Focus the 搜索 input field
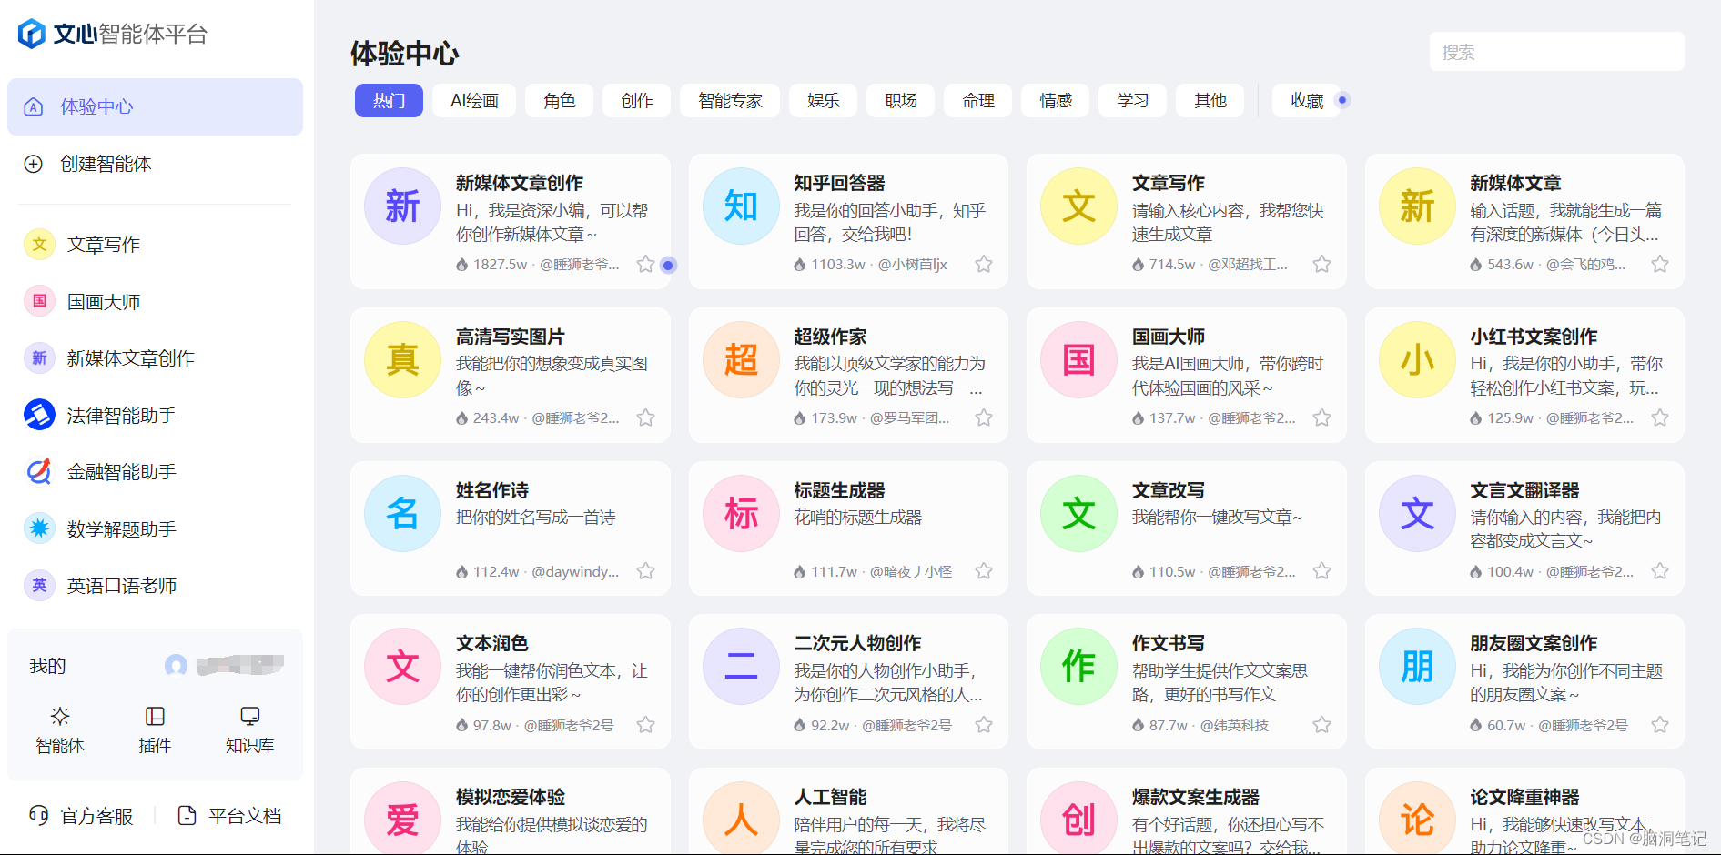This screenshot has width=1721, height=855. (1556, 52)
